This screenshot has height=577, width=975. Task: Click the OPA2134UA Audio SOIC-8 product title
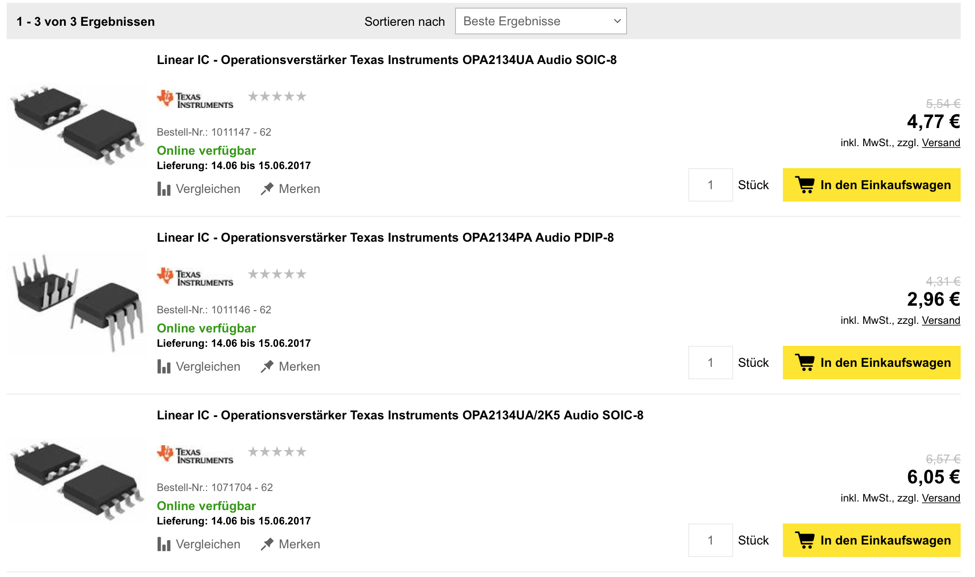point(387,60)
